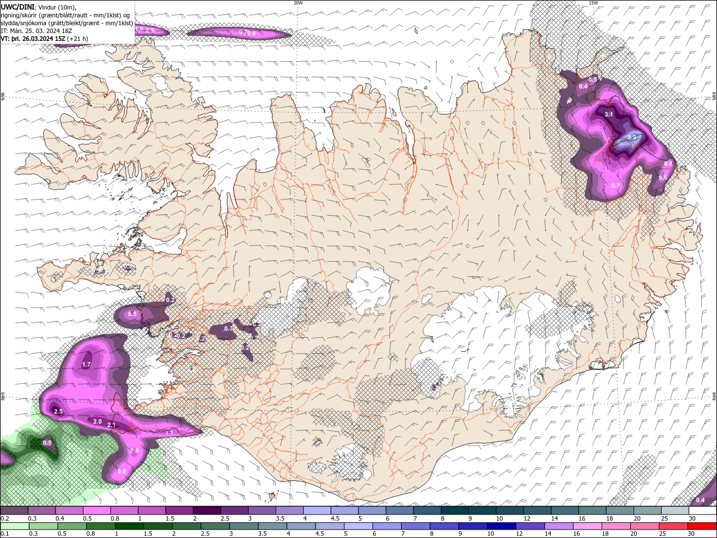Select the white swatch after 30 in the upper legend
This screenshot has width=717, height=538.
pyautogui.click(x=702, y=511)
